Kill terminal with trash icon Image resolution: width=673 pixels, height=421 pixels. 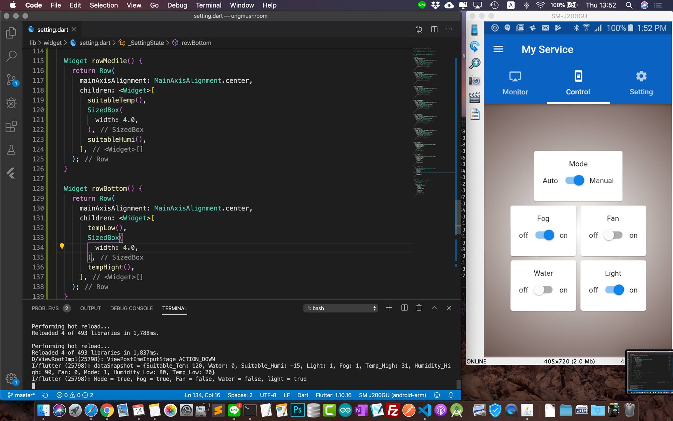pyautogui.click(x=419, y=308)
